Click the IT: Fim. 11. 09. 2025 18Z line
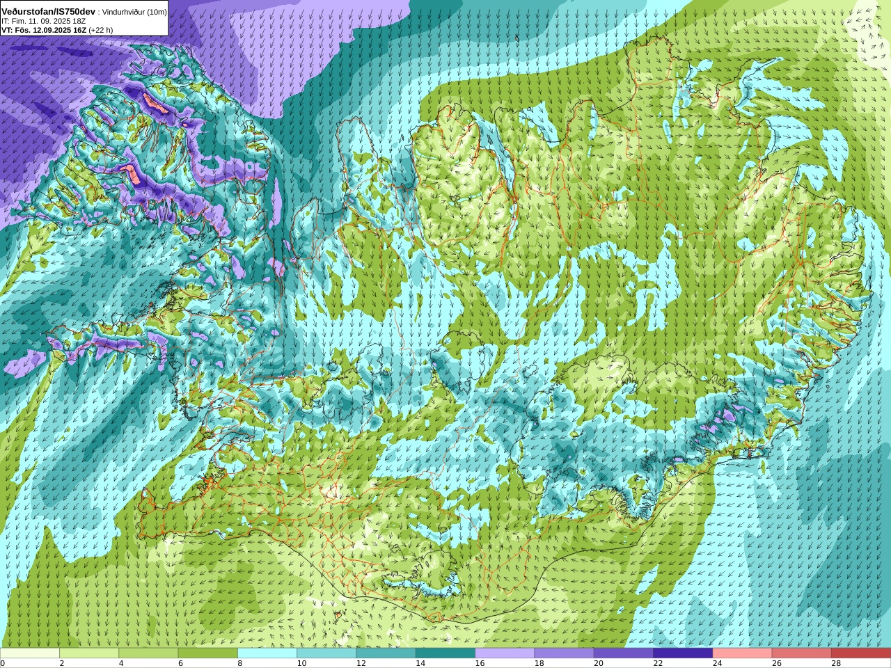The image size is (891, 668). point(44,22)
